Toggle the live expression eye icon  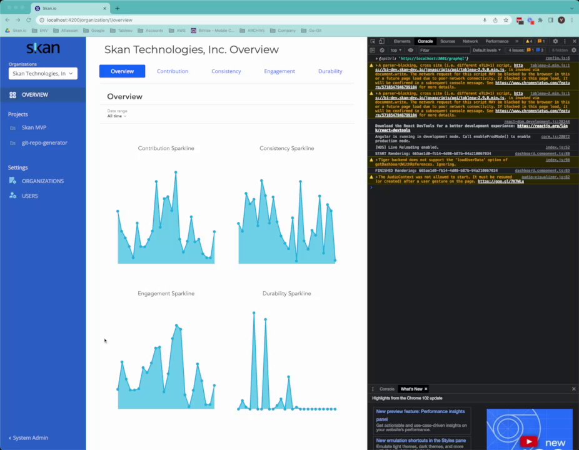pos(411,50)
